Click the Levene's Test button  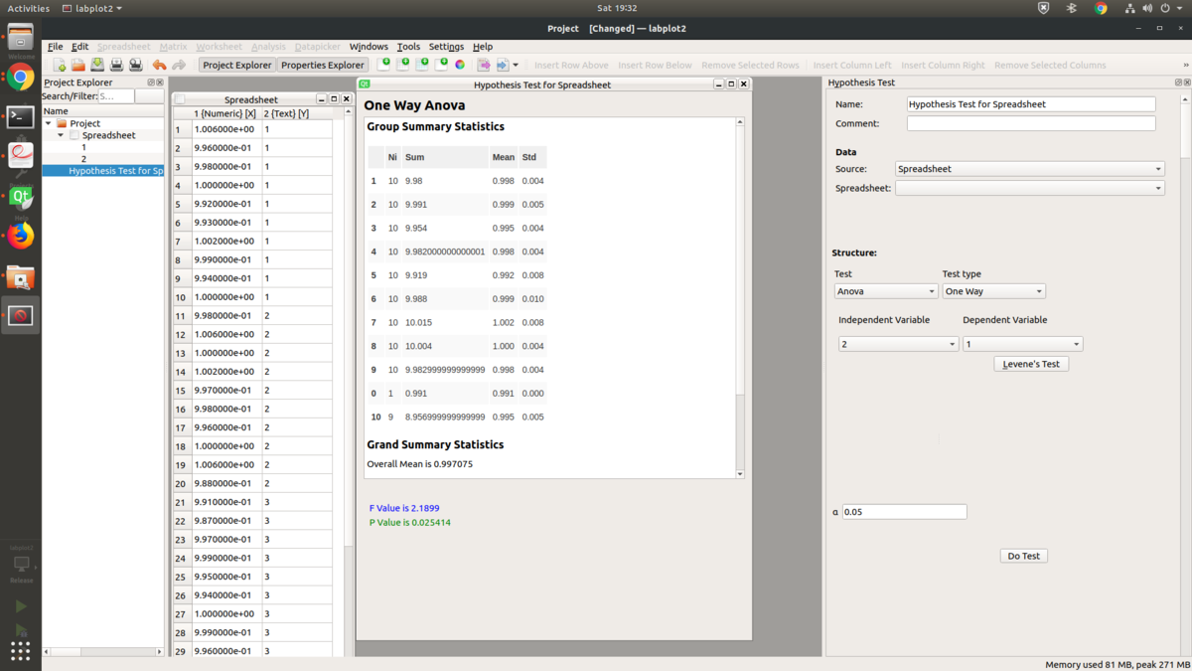point(1031,364)
